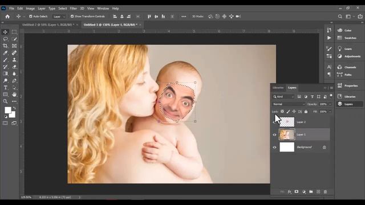Screen dimensions: 365x205
Task: Select the Lasso tool
Action: tap(5, 39)
